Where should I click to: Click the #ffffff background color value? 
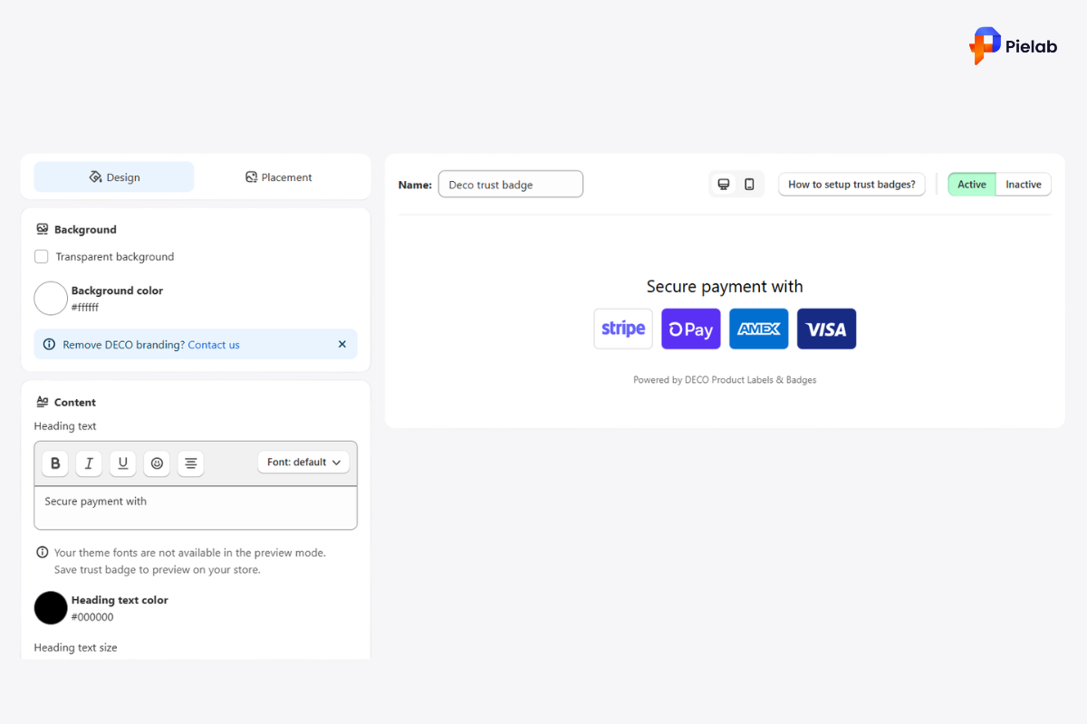pyautogui.click(x=85, y=308)
